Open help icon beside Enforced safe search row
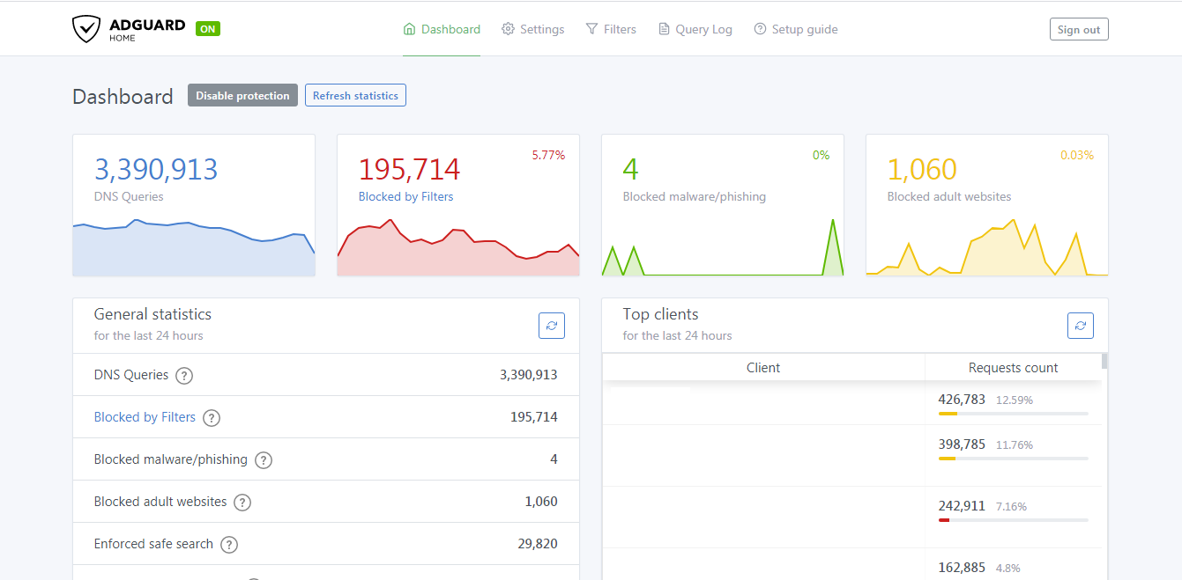The height and width of the screenshot is (580, 1182). click(229, 545)
